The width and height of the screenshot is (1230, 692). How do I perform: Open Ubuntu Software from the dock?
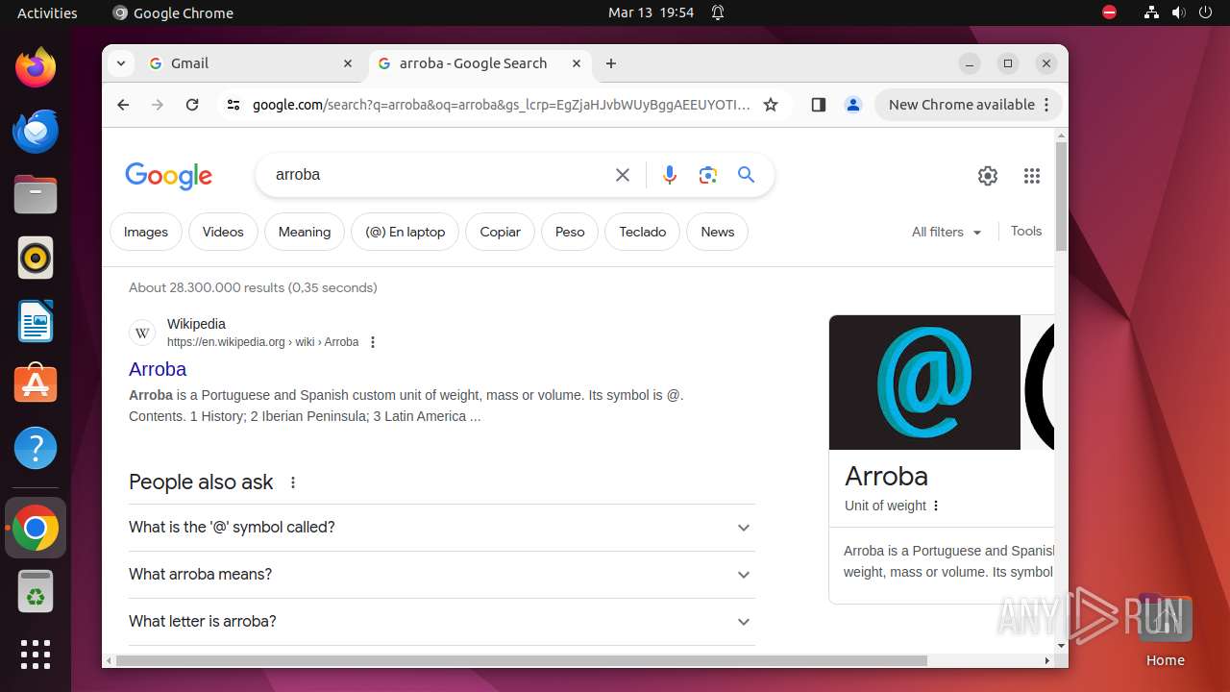click(36, 384)
